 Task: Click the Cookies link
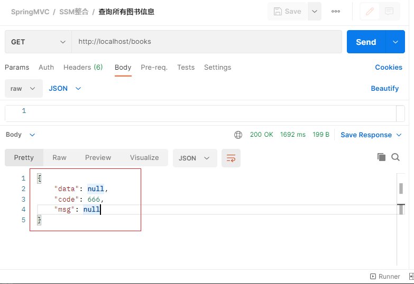click(389, 67)
